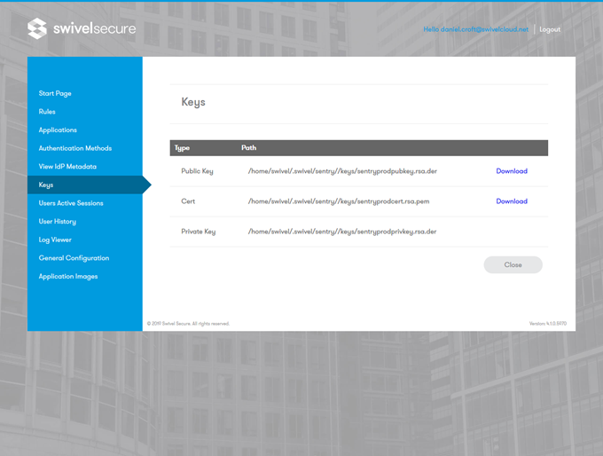Go to Rules in the sidebar

point(47,112)
